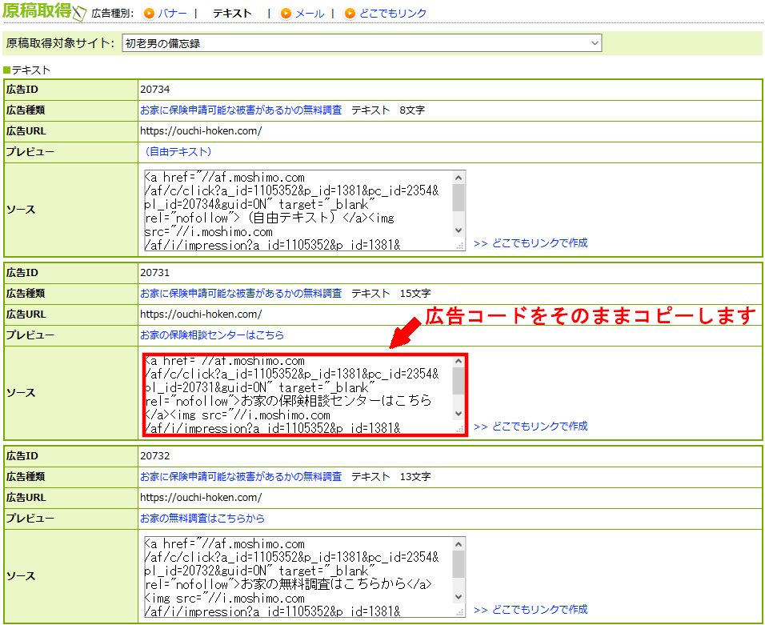Screen dimensions: 765x625
Task: Open the バナー ad type link
Action: [172, 14]
